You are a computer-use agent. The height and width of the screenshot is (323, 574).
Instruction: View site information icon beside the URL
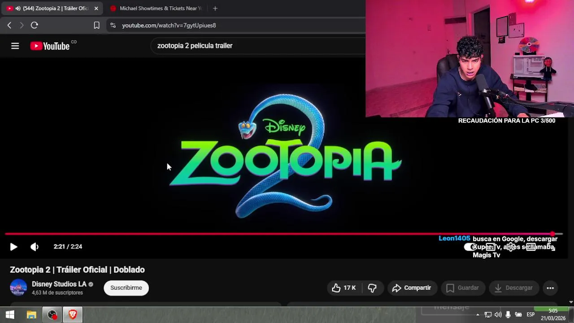point(113,25)
